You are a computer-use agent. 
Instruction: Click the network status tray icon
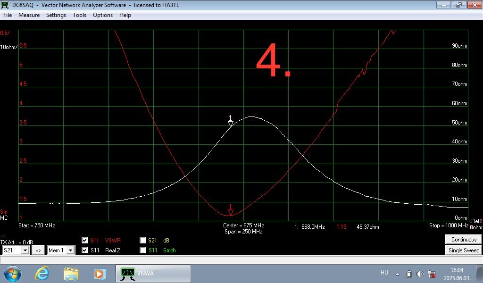click(432, 274)
